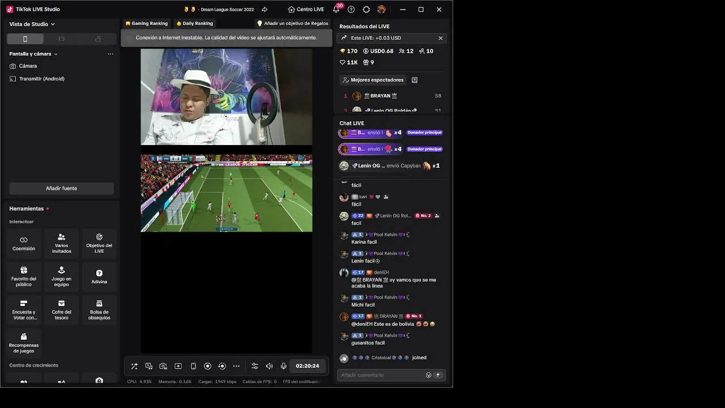Click the Este LIVE: +0.03 USD banner

pyautogui.click(x=391, y=38)
